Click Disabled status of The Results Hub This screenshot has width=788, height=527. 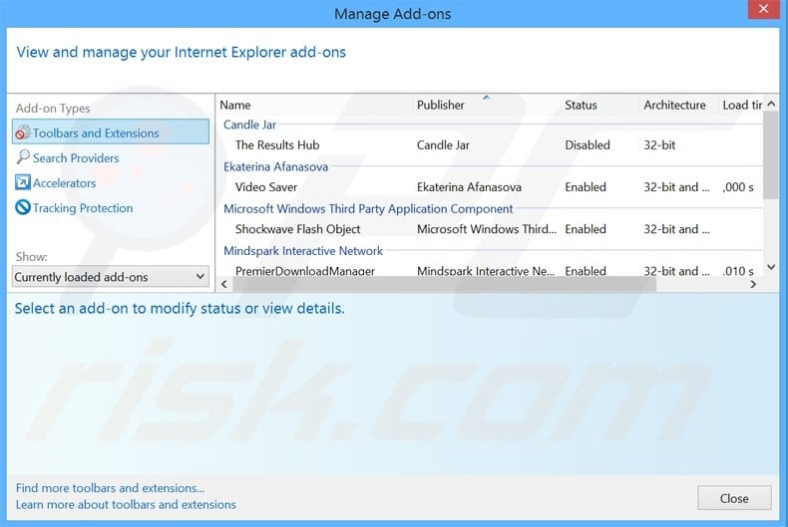point(588,145)
